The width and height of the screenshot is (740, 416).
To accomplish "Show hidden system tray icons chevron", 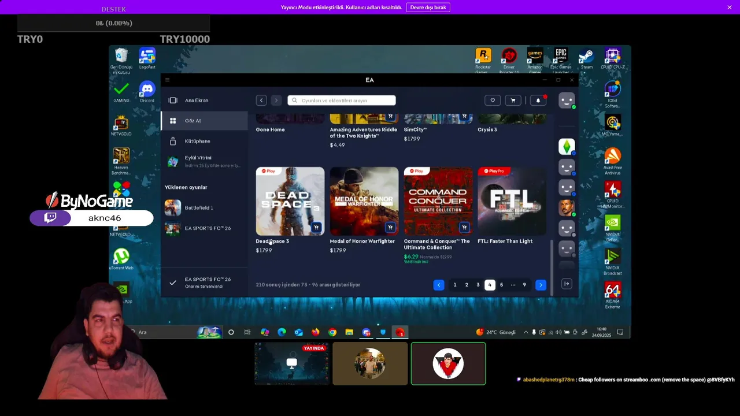I will (526, 332).
